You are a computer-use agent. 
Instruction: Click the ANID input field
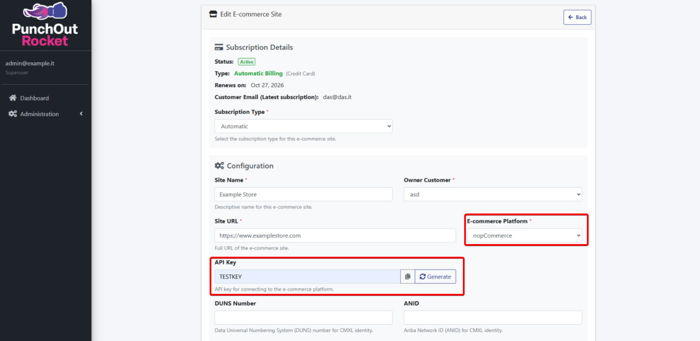click(493, 317)
